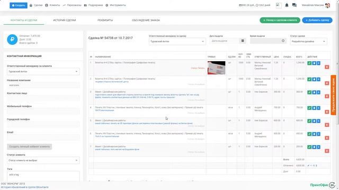The width and height of the screenshot is (339, 190).
Task: Delete row 3 with the red icon
Action: 327,96
